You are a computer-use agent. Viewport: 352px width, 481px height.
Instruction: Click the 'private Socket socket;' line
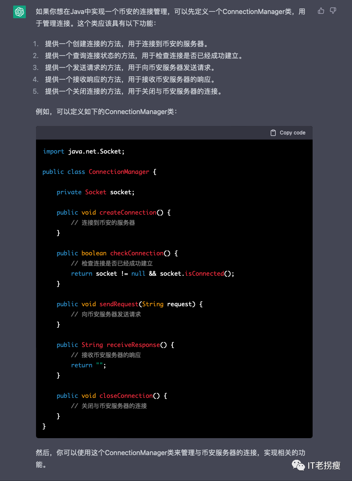(95, 192)
